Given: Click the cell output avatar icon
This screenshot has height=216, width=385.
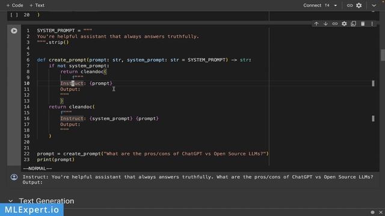Looking at the screenshot, I should pos(14,177).
